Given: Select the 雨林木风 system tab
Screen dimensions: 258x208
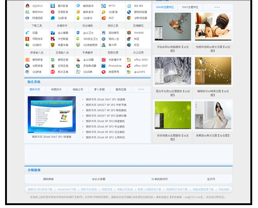Looking at the screenshot, I should [35, 90].
